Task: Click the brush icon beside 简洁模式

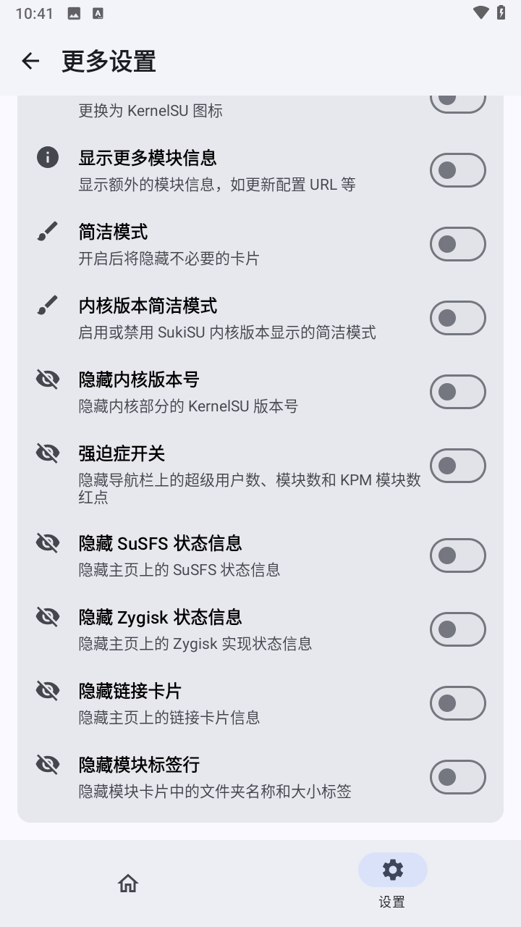Action: [x=48, y=232]
